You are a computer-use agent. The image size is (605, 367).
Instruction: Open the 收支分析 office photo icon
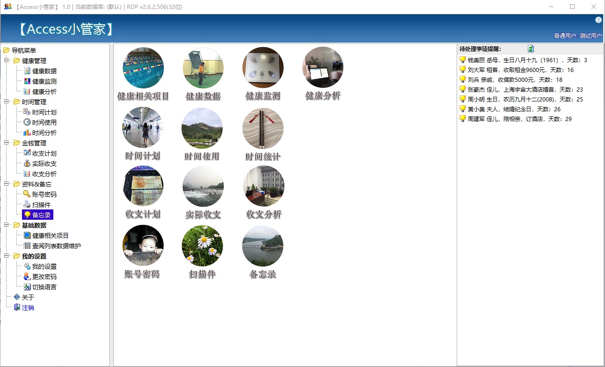pyautogui.click(x=264, y=186)
